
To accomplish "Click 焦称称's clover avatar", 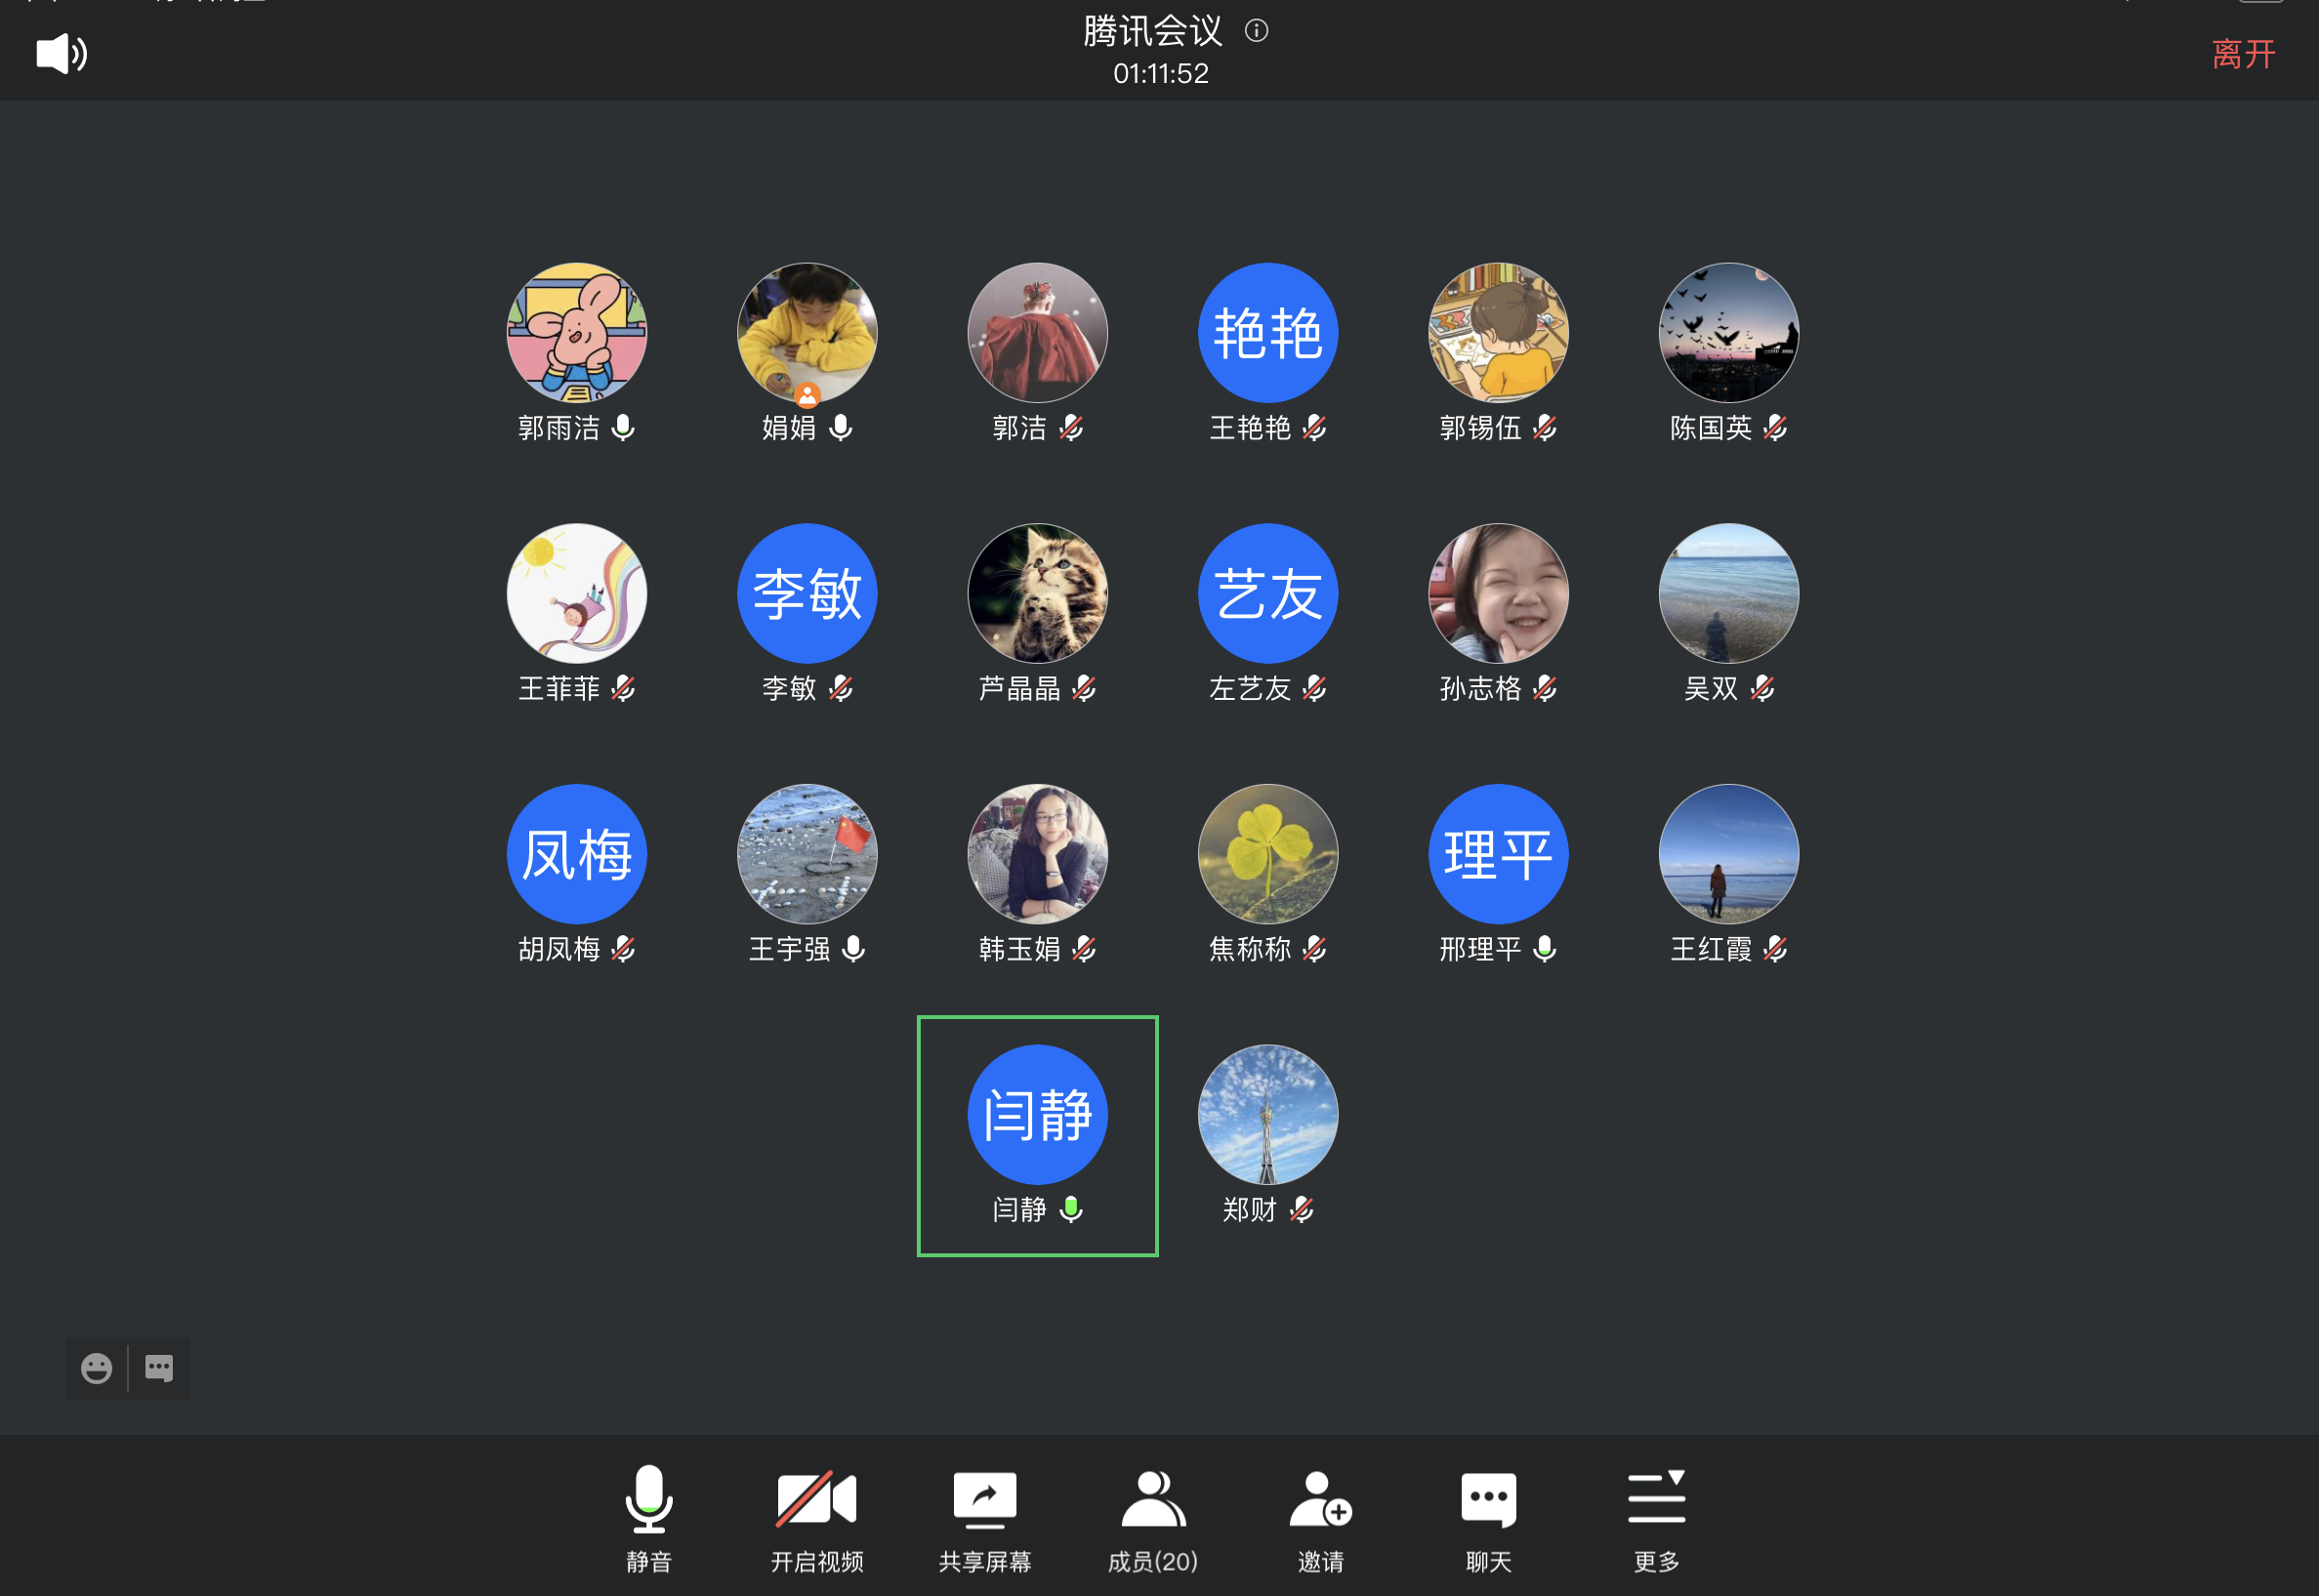I will tap(1267, 853).
